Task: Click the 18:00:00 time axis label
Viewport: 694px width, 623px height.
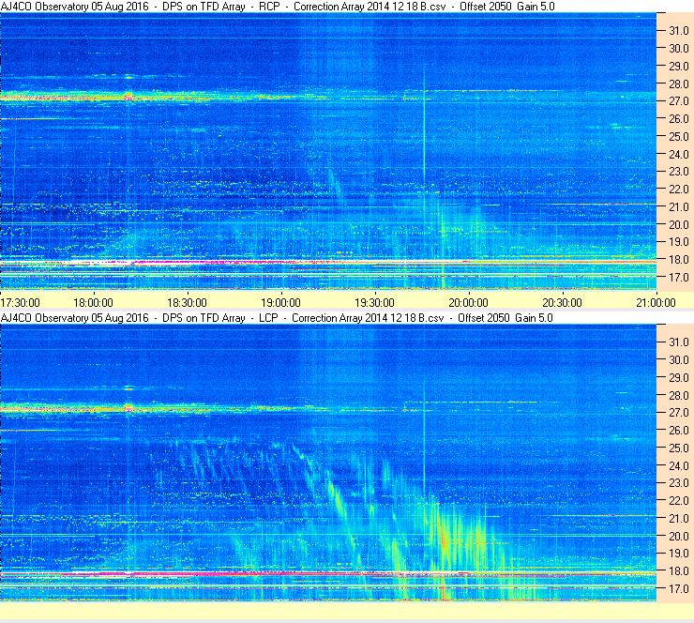Action: click(x=93, y=303)
